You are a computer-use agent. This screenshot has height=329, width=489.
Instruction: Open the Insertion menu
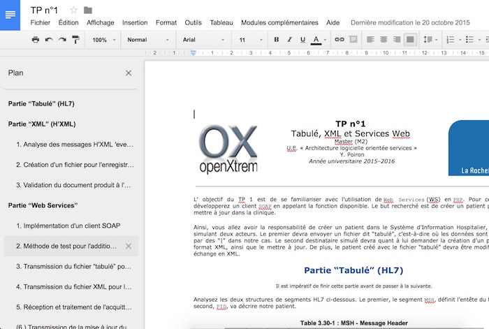135,22
